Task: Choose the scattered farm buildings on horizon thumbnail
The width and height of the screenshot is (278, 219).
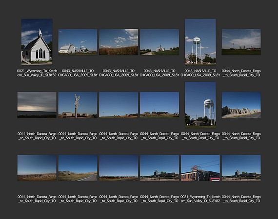Action: [x=159, y=105]
